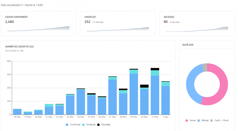Click the 31 Mar bar

pos(155,95)
